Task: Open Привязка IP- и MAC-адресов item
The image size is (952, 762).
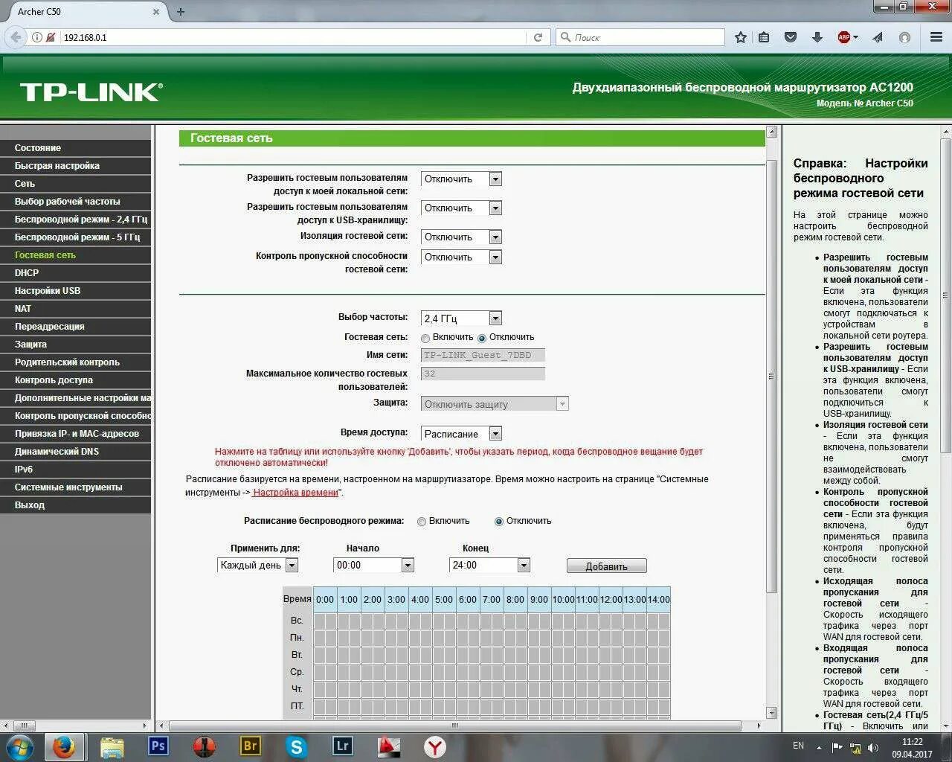Action: (x=75, y=434)
